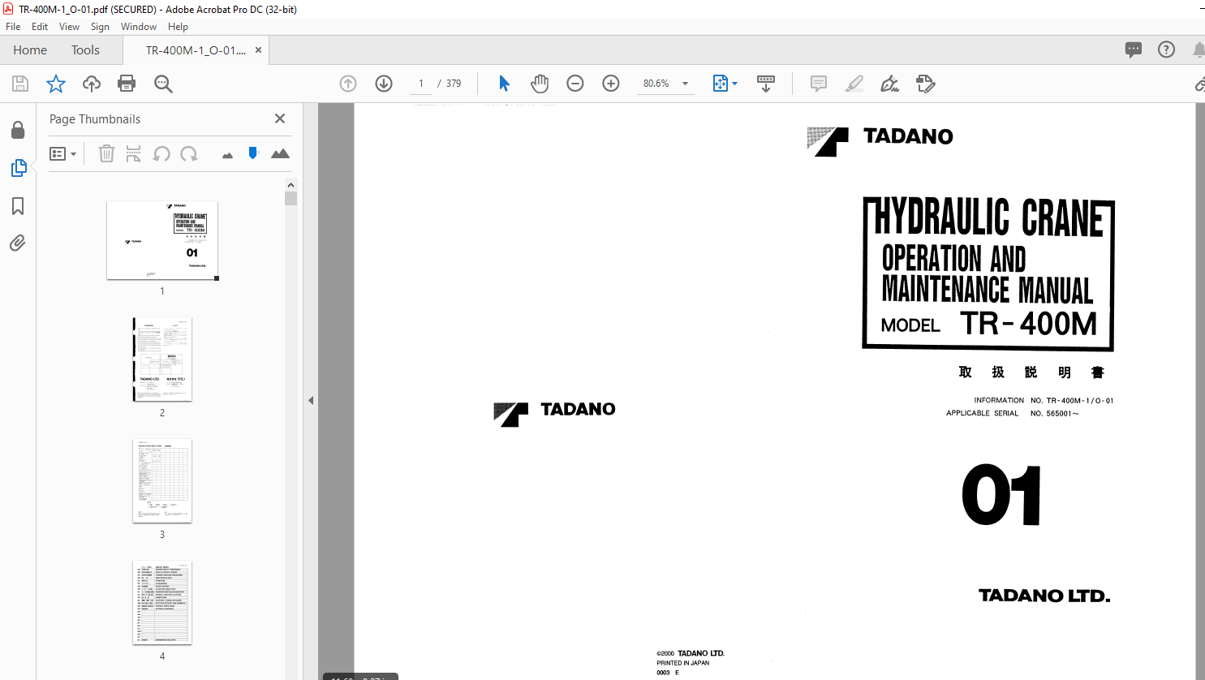
Task: Add the file to starred with the star icon
Action: [56, 84]
